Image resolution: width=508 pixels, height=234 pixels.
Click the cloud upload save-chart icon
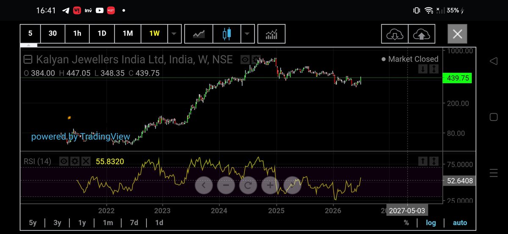421,34
